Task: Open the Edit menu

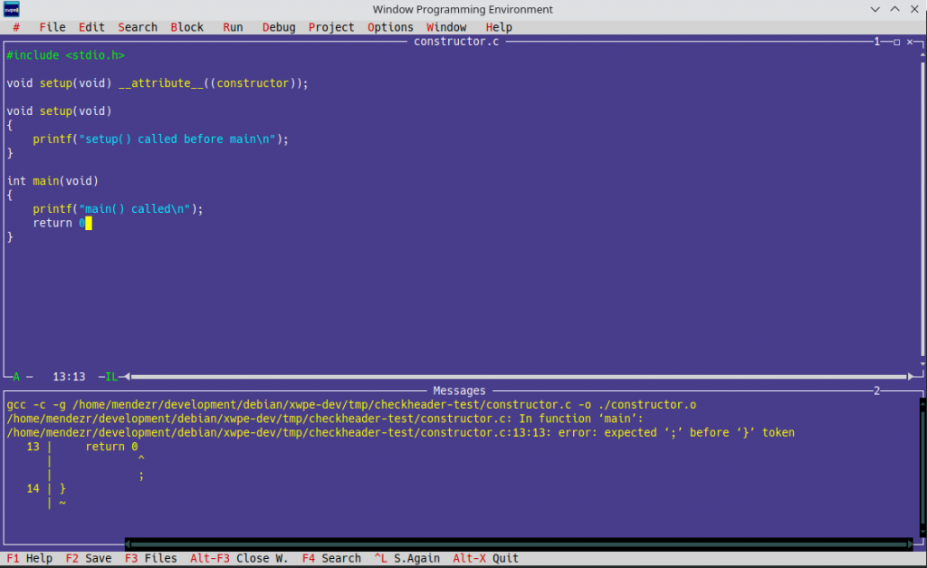Action: (91, 27)
